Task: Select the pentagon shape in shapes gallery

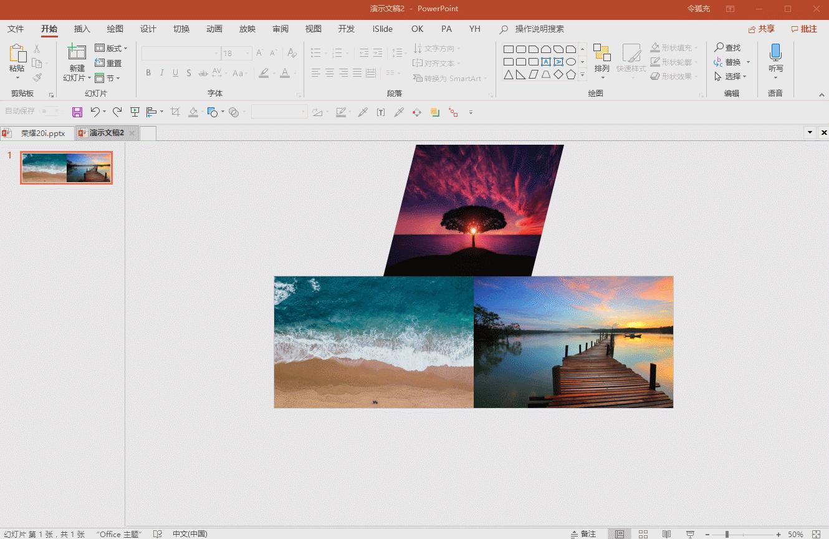Action: (570, 75)
